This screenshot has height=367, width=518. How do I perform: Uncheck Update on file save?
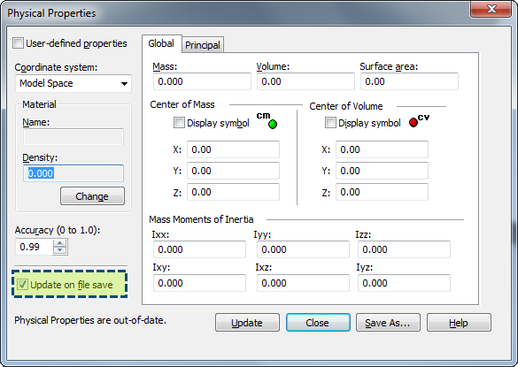(x=22, y=285)
